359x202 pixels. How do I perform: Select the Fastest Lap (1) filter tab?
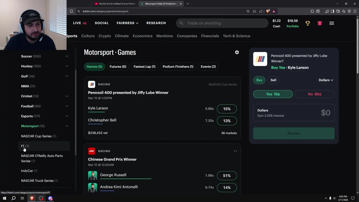click(144, 66)
